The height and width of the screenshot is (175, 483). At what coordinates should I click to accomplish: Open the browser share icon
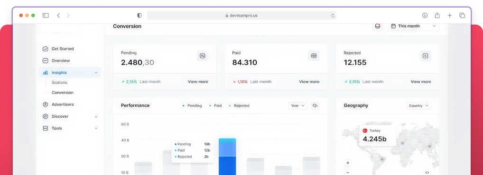437,15
